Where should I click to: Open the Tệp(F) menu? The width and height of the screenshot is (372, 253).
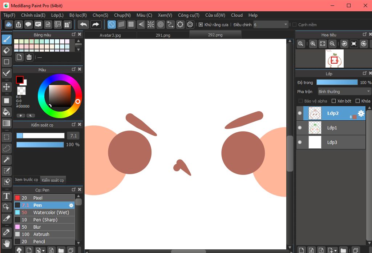(9, 15)
